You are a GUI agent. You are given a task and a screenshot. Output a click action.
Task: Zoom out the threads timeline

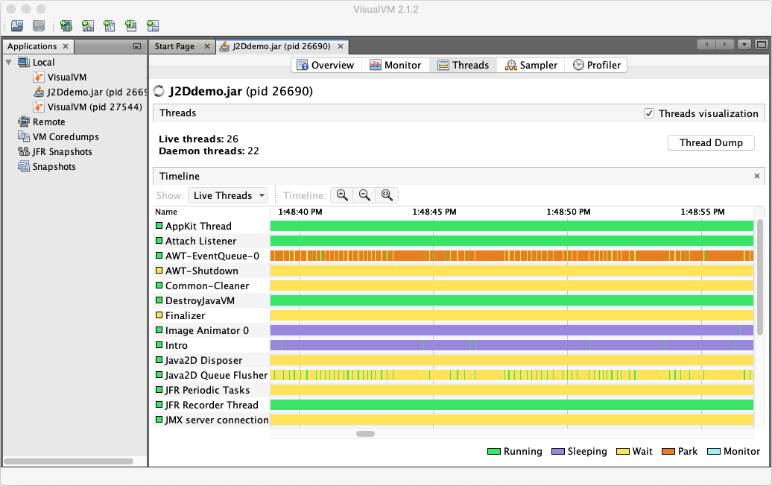[x=364, y=195]
